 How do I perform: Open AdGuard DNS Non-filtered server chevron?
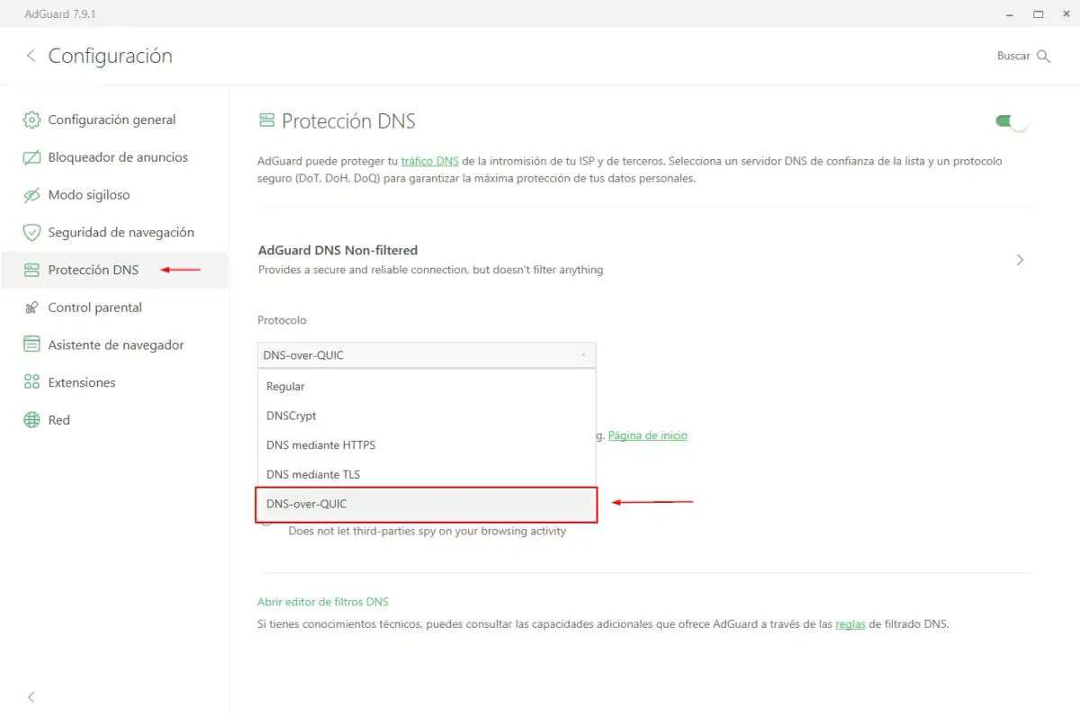(x=1020, y=260)
